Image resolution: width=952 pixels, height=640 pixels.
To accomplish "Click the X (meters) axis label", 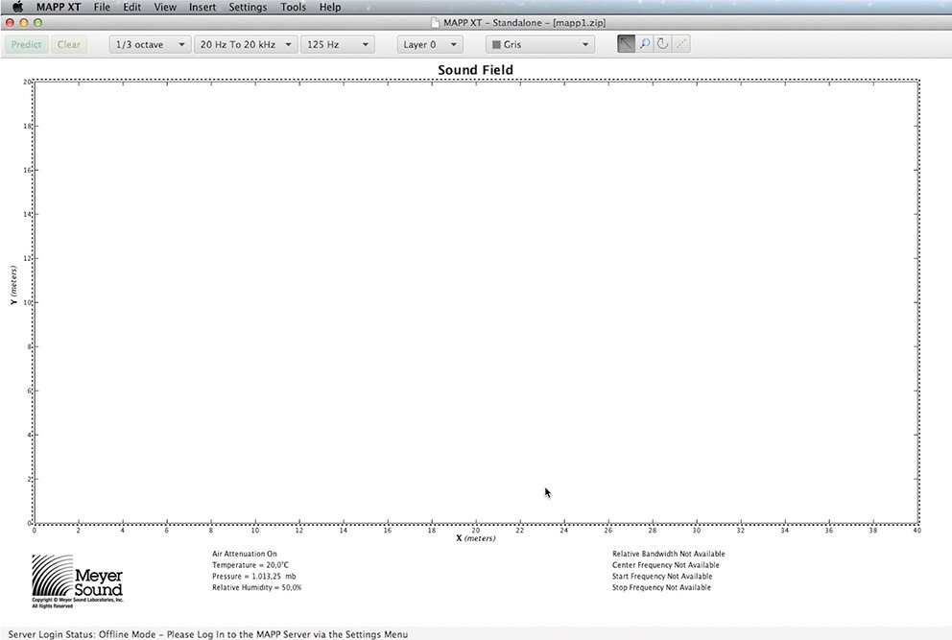I will [475, 538].
